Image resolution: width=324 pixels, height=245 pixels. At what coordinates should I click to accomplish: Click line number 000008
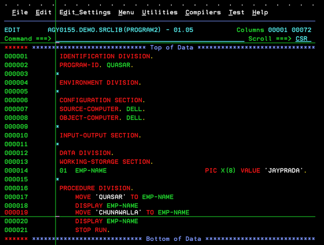coord(16,118)
